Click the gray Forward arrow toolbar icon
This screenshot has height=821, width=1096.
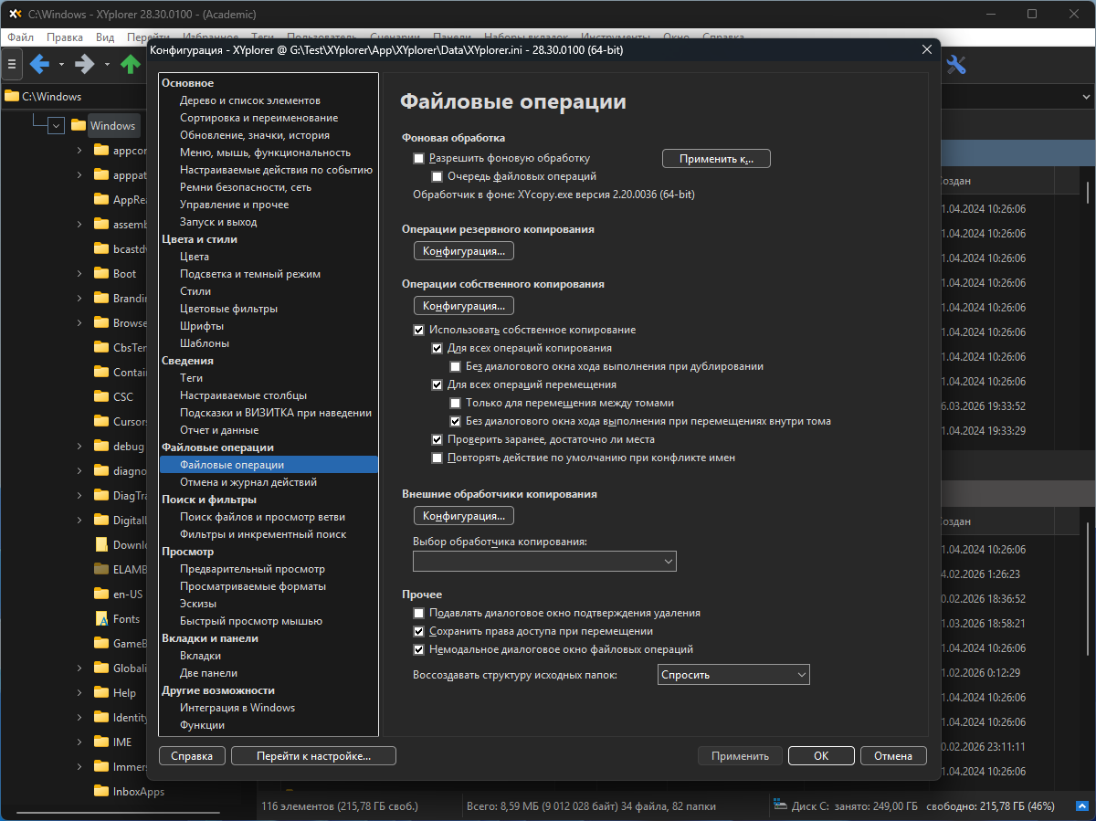pyautogui.click(x=85, y=64)
